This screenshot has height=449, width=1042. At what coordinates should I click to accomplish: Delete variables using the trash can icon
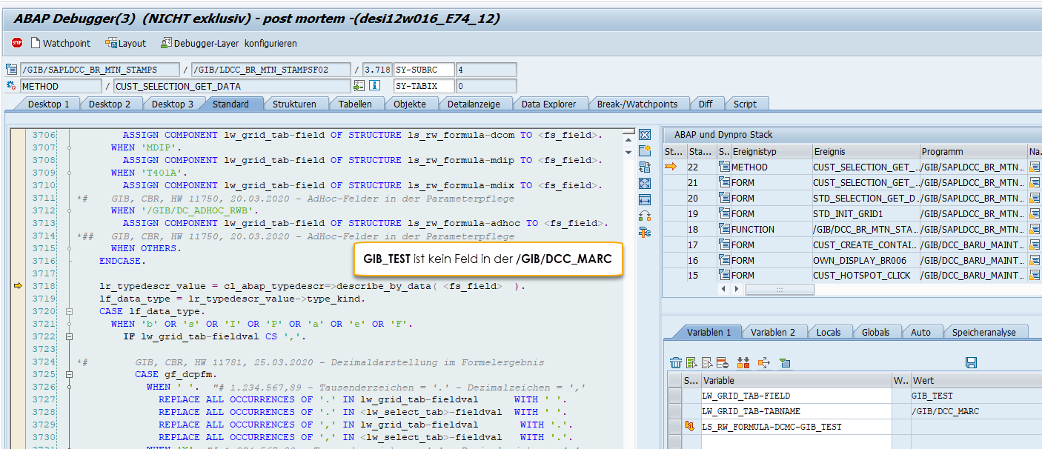pos(676,362)
